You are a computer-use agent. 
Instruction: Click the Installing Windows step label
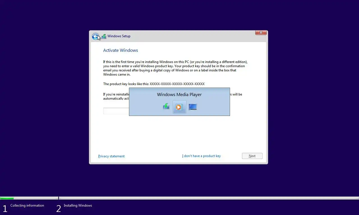point(78,205)
